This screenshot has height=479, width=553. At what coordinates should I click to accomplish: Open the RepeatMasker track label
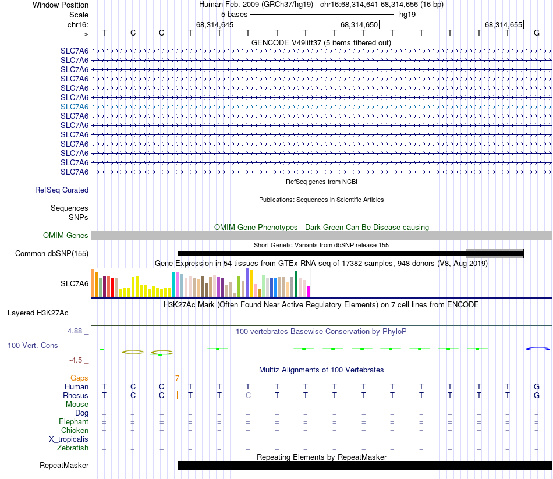pyautogui.click(x=64, y=465)
